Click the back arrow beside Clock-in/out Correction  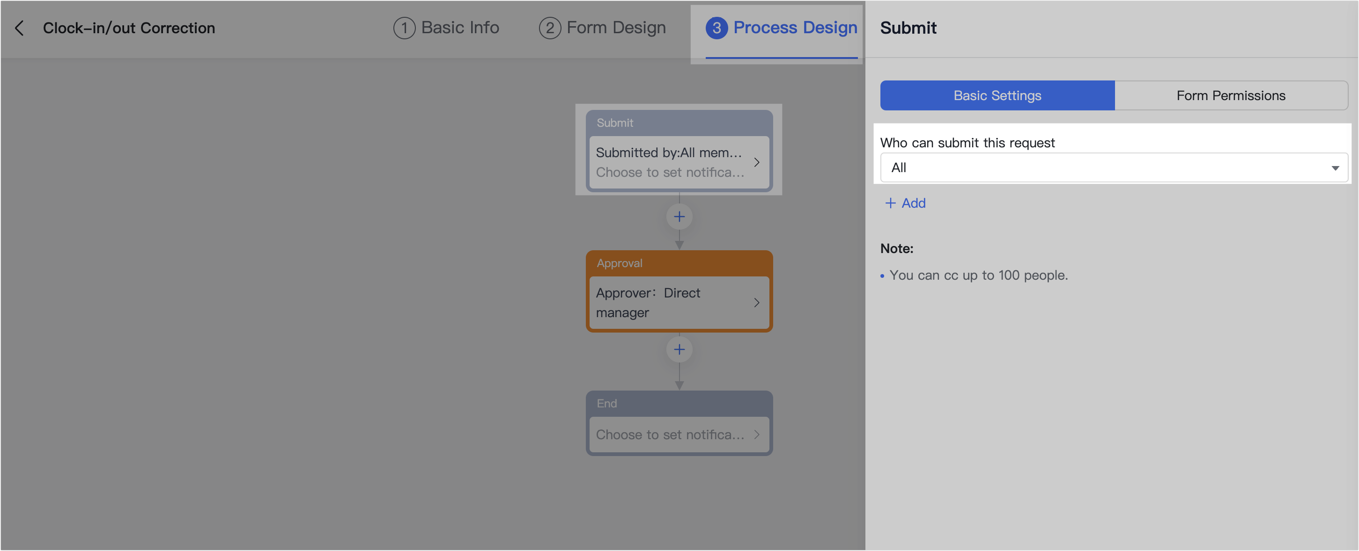pyautogui.click(x=20, y=28)
